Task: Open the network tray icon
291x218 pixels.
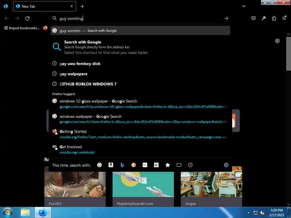Action: [x=255, y=213]
